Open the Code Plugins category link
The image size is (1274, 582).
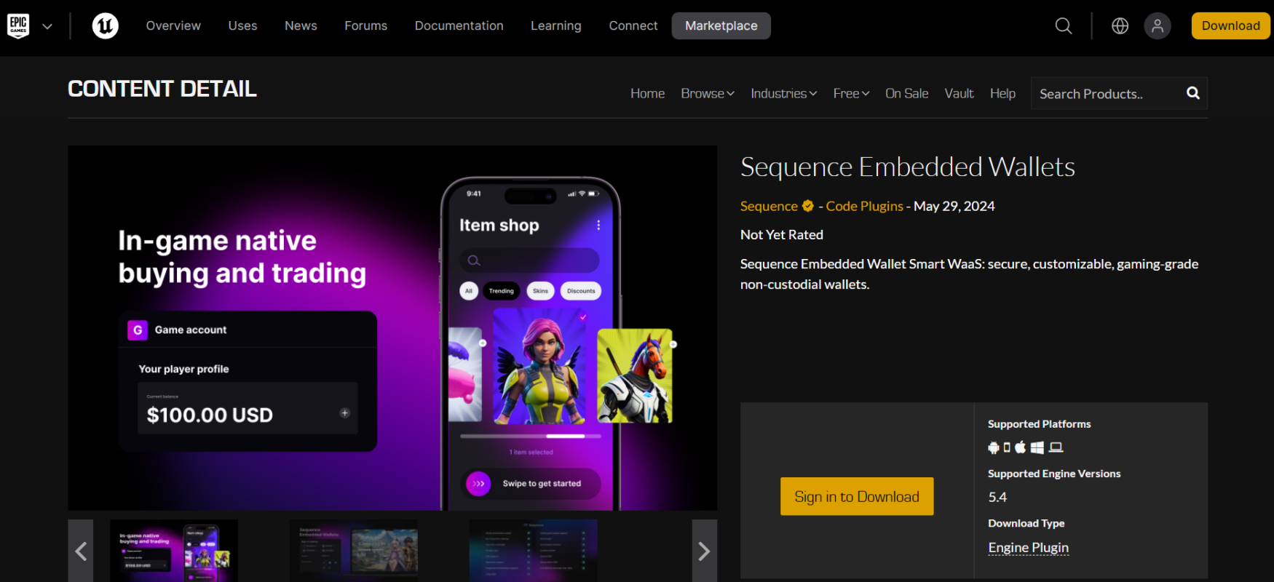(x=864, y=207)
